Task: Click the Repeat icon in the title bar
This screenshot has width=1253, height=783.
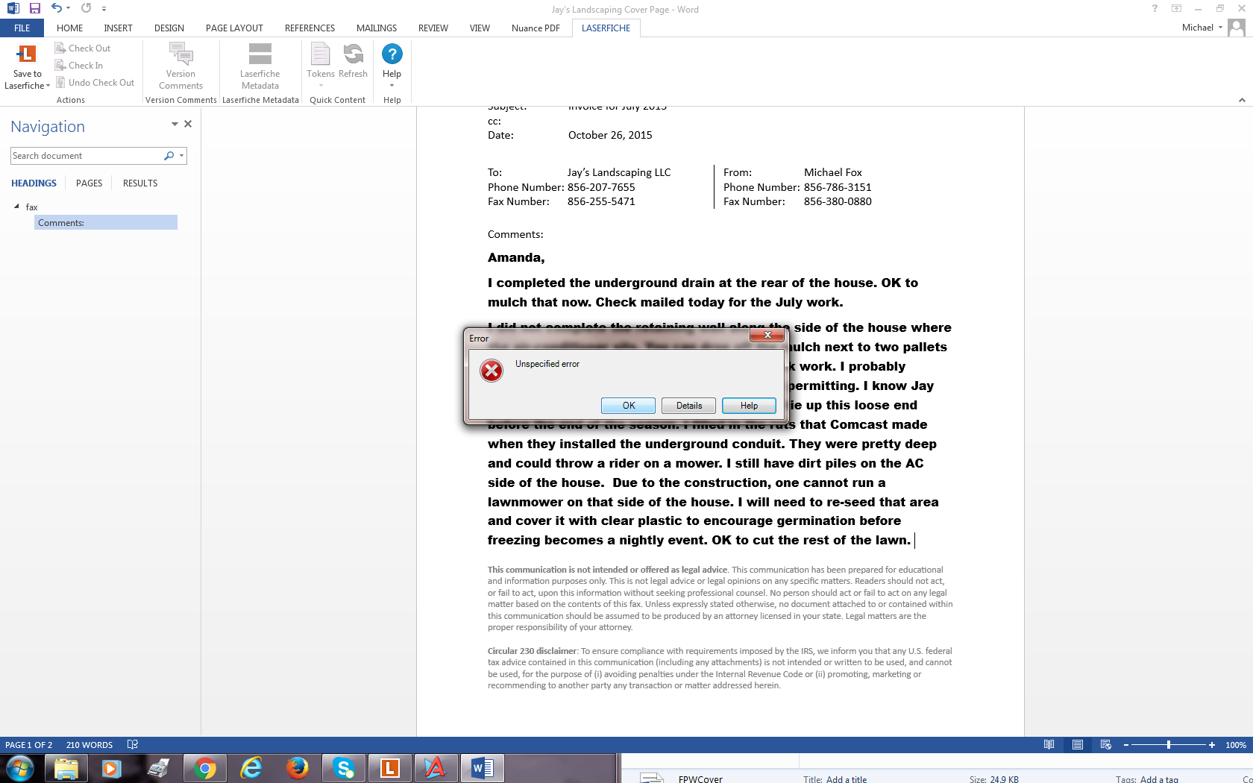Action: click(86, 8)
